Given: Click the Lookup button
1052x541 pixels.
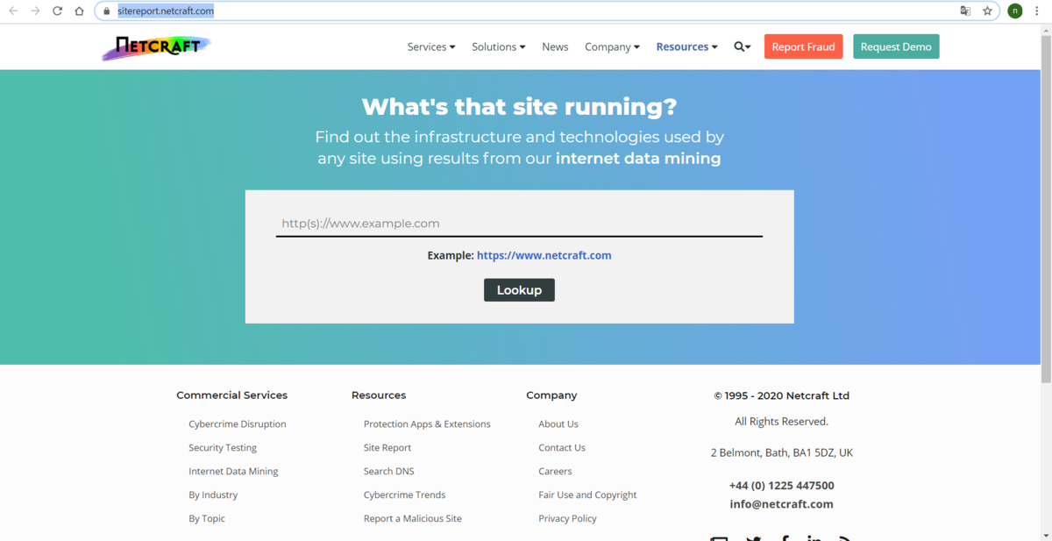Looking at the screenshot, I should click(x=519, y=290).
